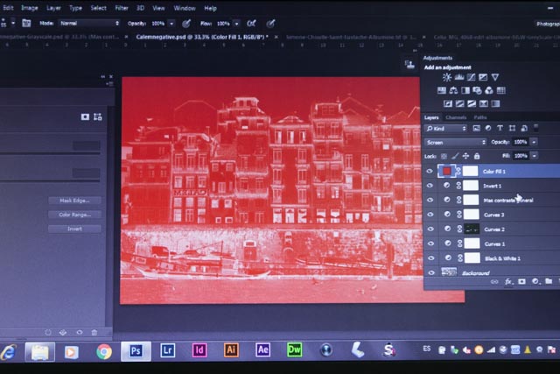Click the lock all padlock icon
Screen dimensions: 560x374
click(477, 156)
